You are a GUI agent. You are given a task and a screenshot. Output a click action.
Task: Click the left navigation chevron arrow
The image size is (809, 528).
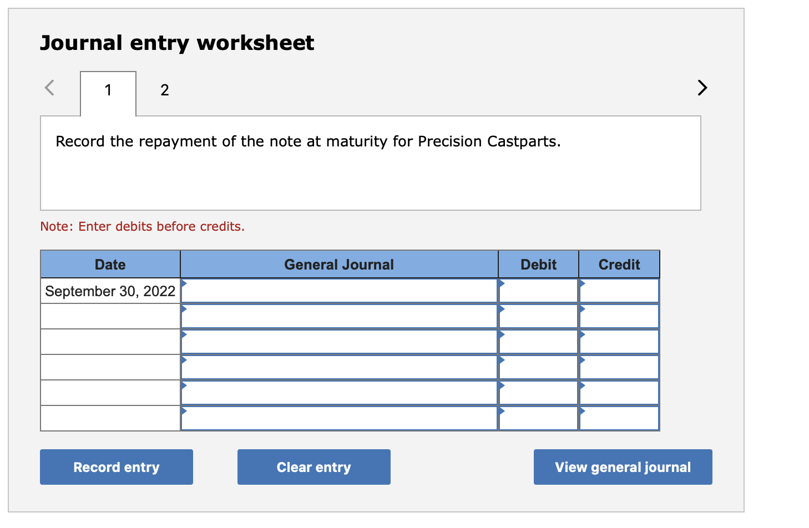pos(49,88)
